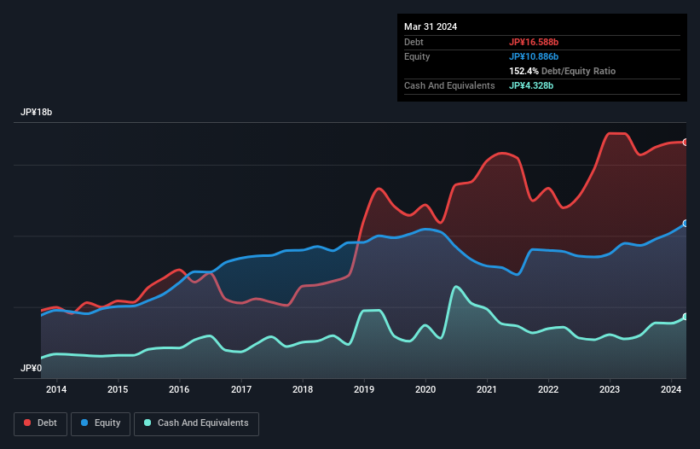
Task: Click the JP¥16.588b debt value
Action: pyautogui.click(x=534, y=42)
